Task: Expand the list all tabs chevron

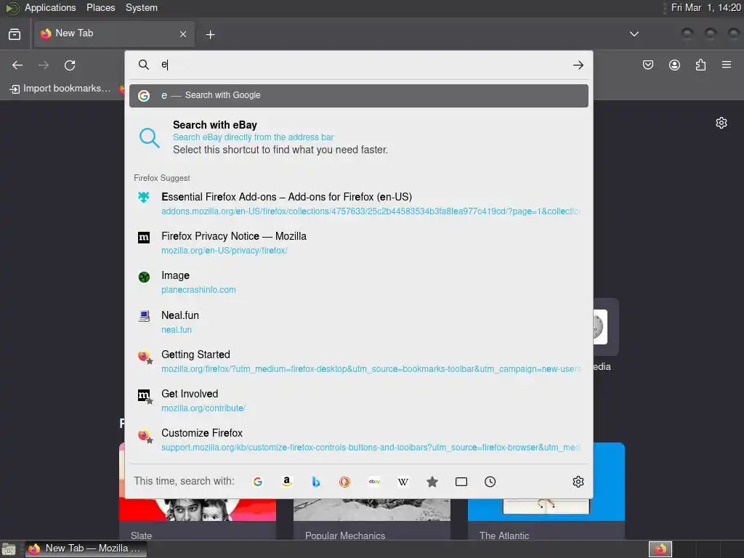Action: (634, 34)
